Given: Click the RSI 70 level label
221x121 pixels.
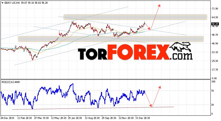Looking at the screenshot, I should (213, 91).
